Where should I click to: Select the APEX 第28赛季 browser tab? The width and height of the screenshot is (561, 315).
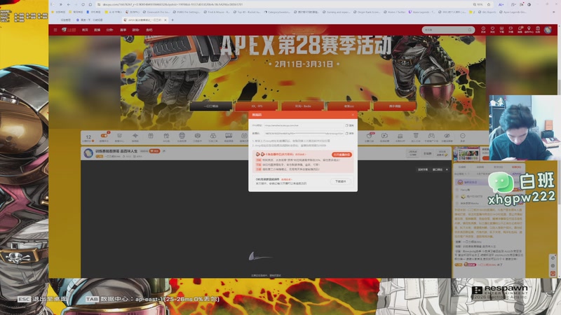pos(144,20)
